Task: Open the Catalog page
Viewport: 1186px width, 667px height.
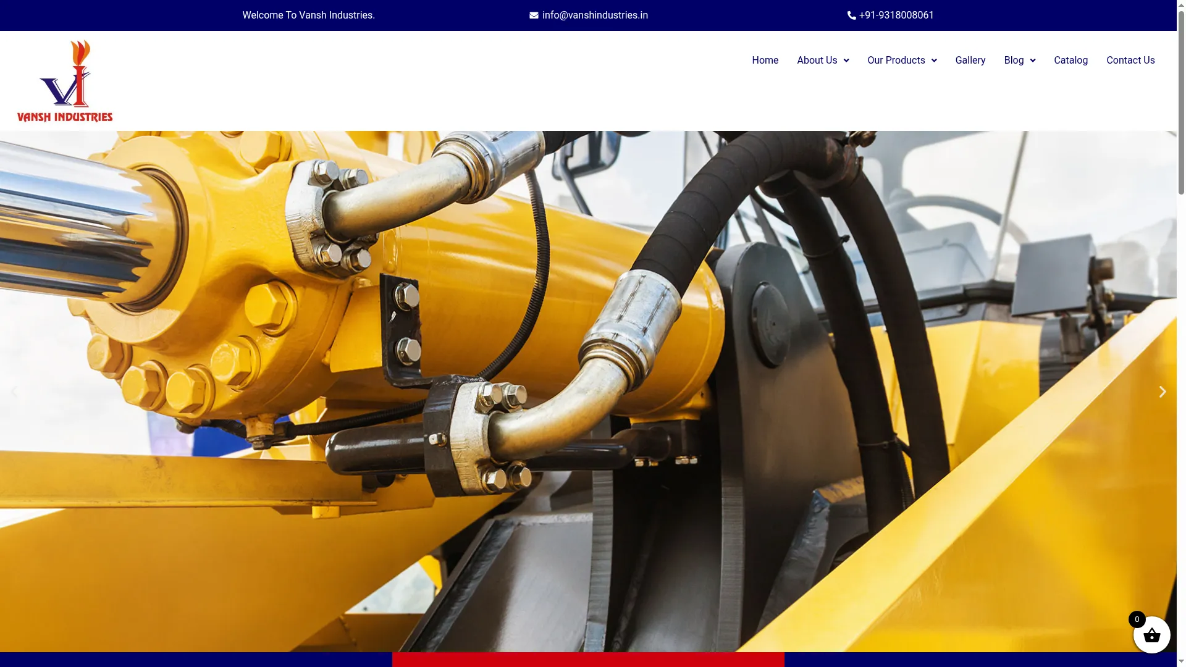Action: [x=1070, y=61]
